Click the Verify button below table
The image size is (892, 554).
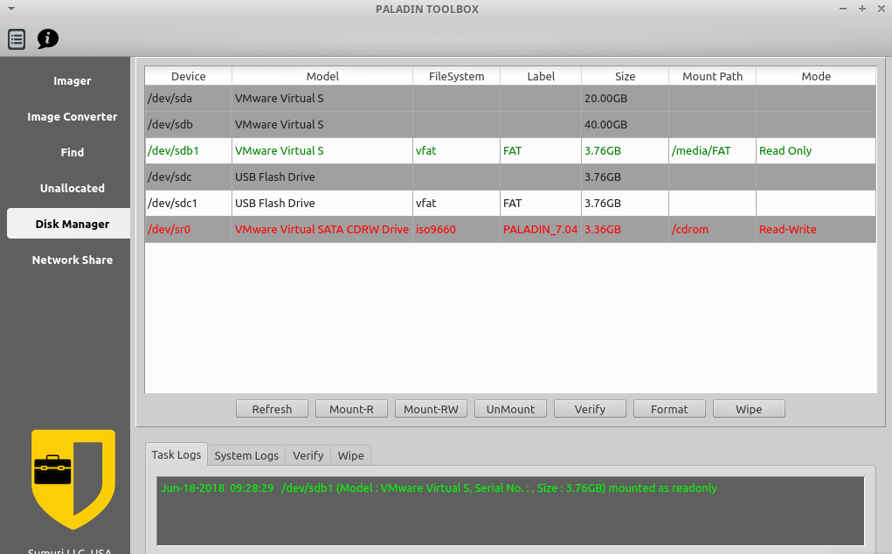click(x=590, y=409)
